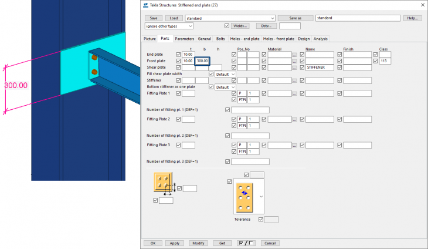
Task: Toggle the Stiffener row checkbox
Action: tap(178, 80)
